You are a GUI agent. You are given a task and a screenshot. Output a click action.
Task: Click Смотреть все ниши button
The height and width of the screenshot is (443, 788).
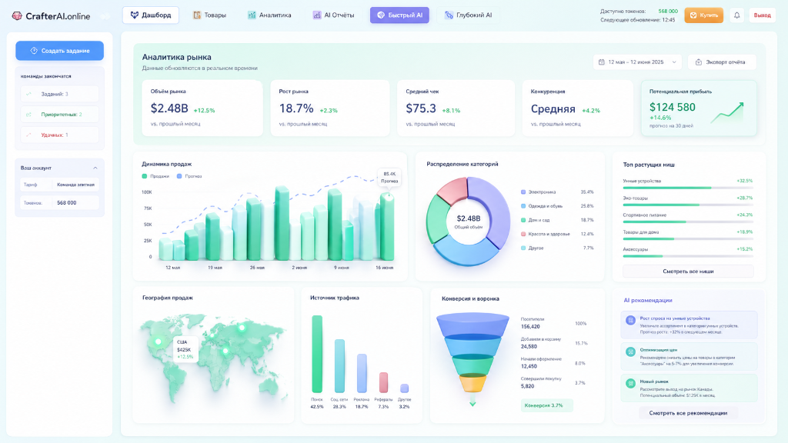click(688, 271)
